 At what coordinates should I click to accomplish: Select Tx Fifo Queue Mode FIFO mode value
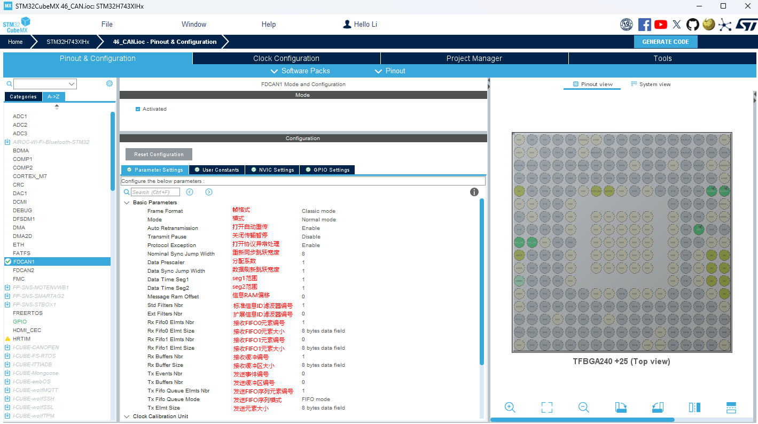pyautogui.click(x=316, y=399)
